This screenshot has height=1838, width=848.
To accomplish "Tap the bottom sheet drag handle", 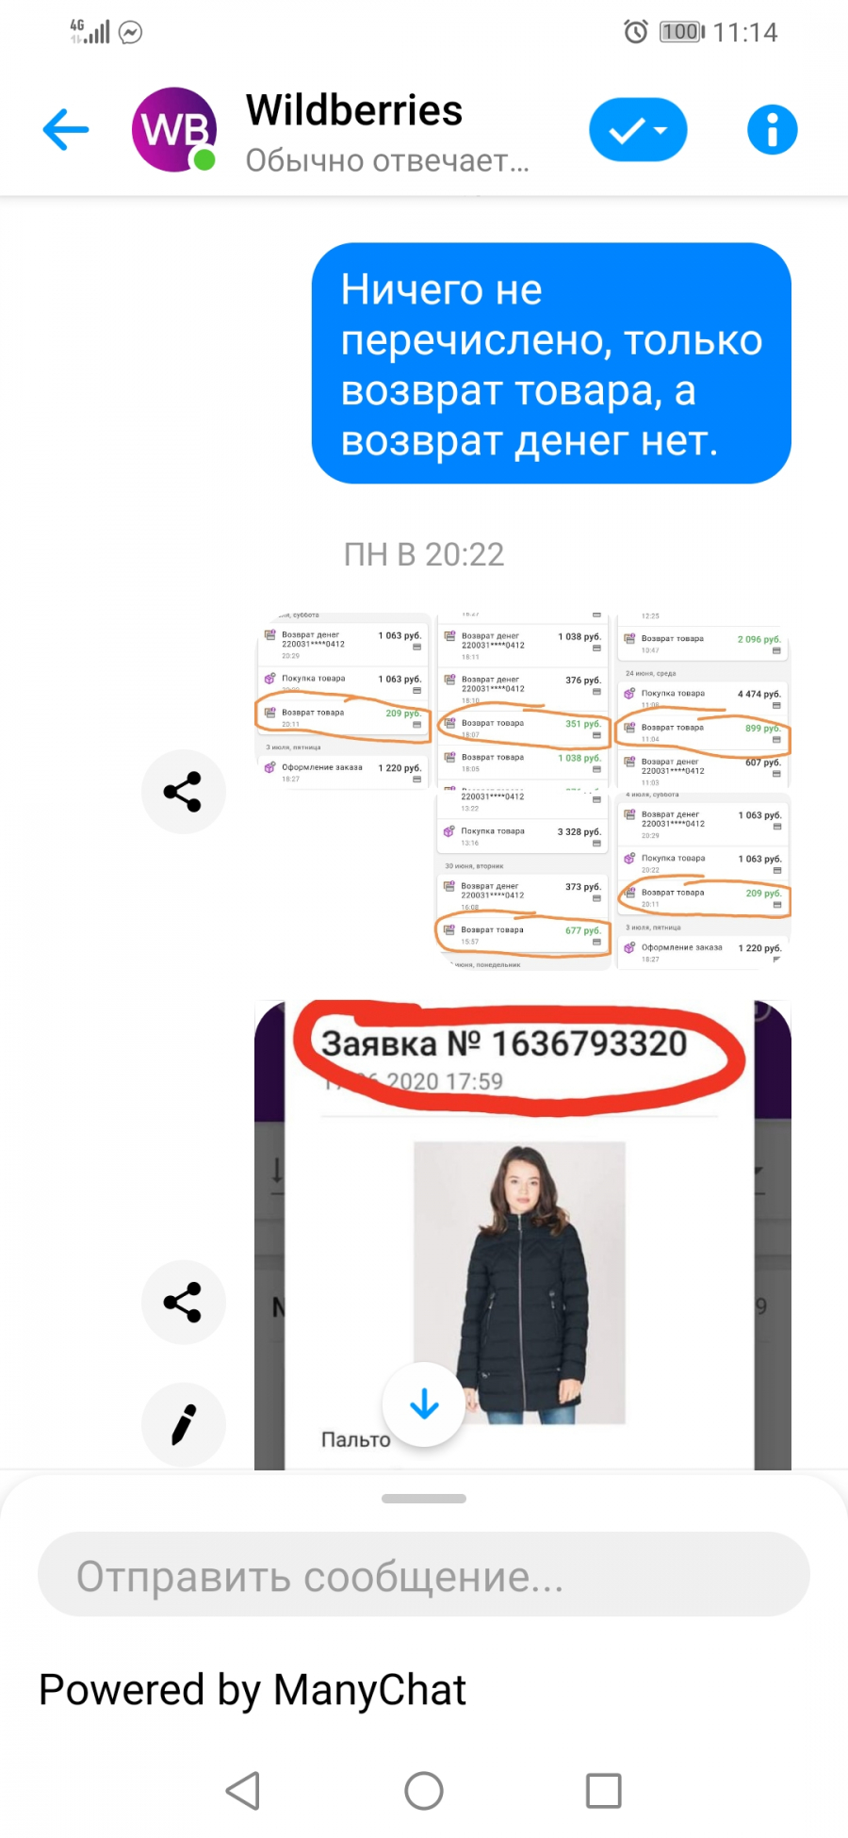I will pos(424,1499).
